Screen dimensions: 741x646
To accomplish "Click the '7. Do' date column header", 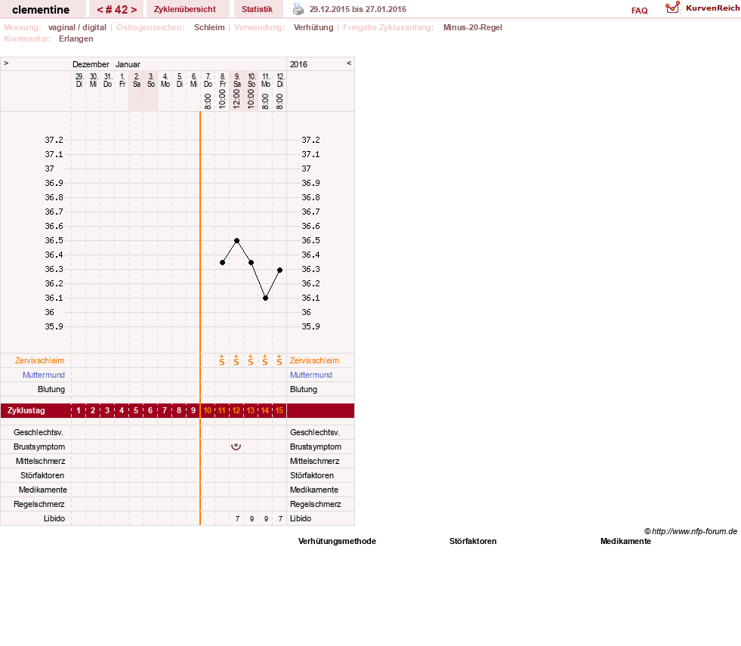I will point(208,80).
